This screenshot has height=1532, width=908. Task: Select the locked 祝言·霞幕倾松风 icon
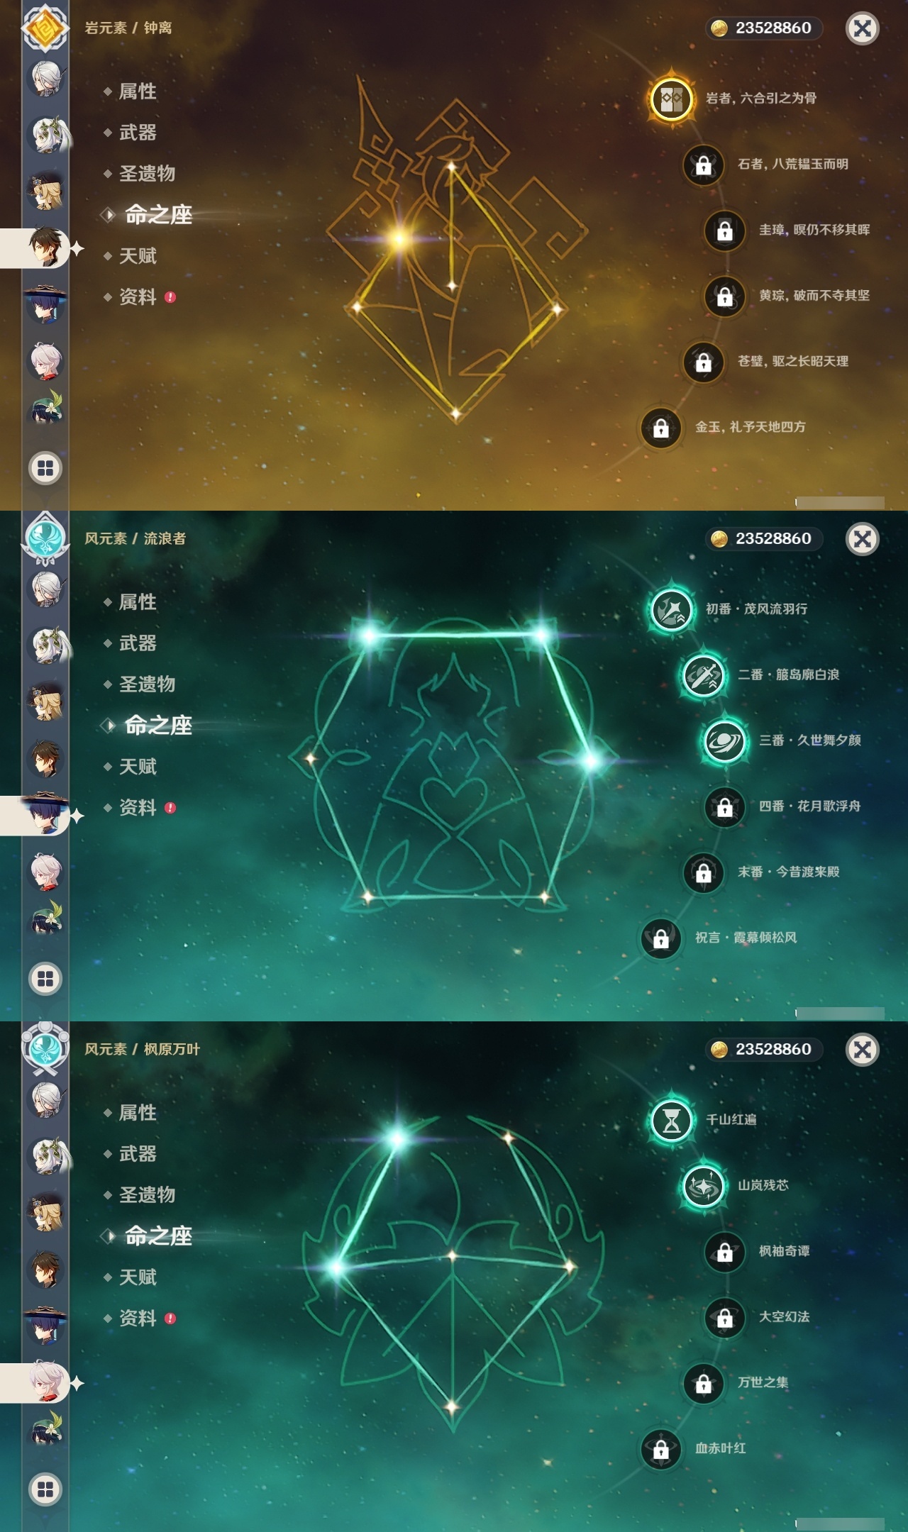click(660, 938)
